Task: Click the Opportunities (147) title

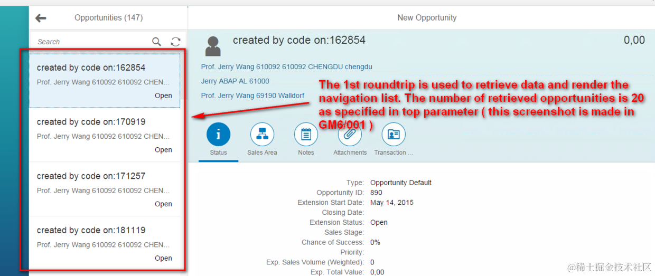Action: (108, 18)
